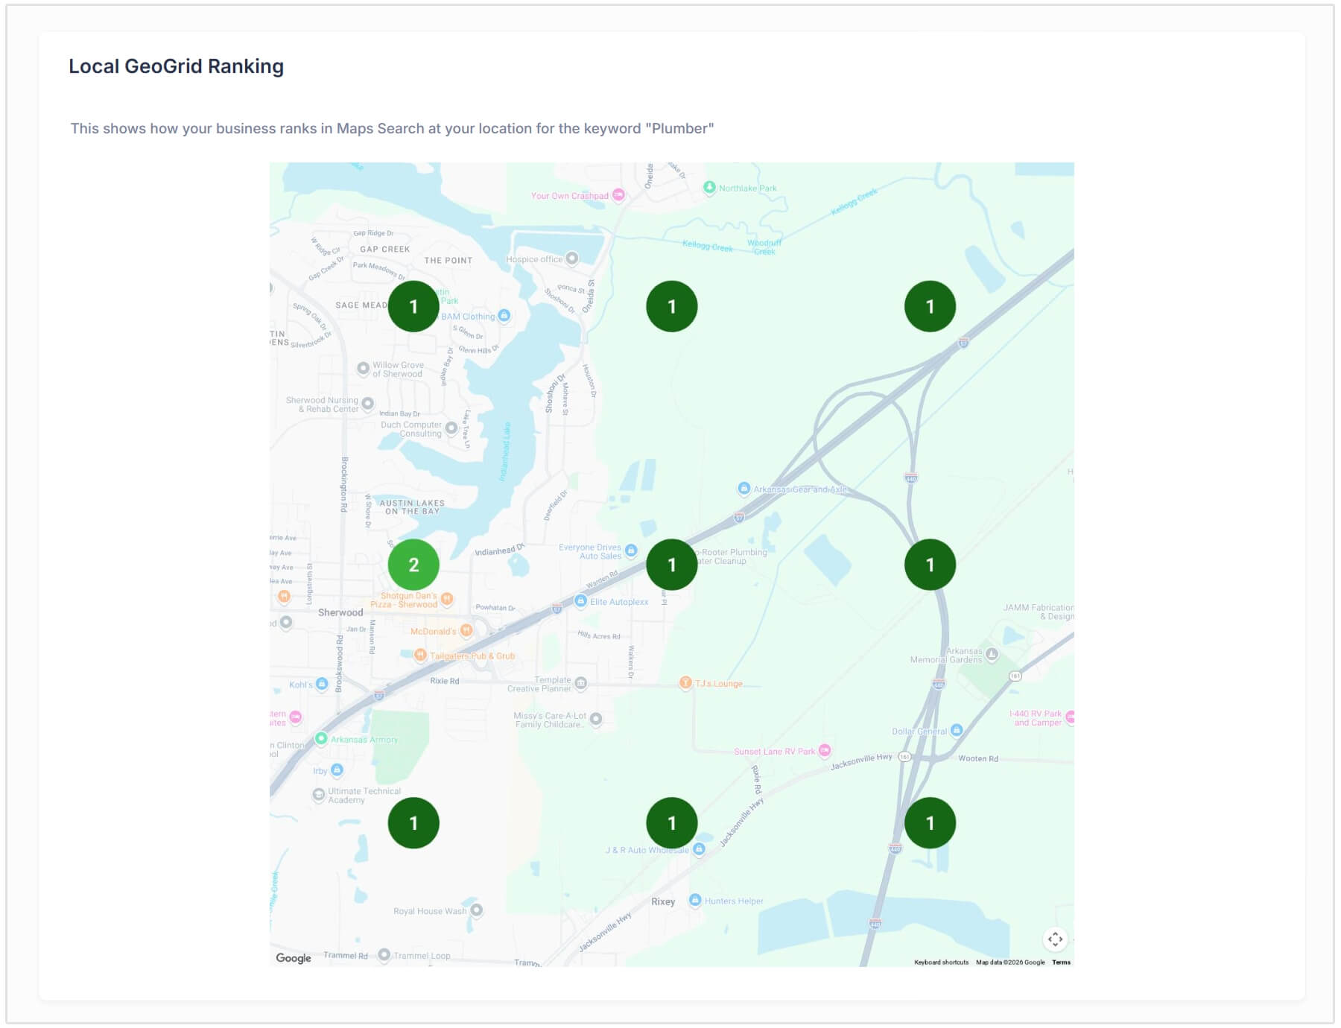Click the Hospice office map pin
1341x1028 pixels.
click(571, 258)
